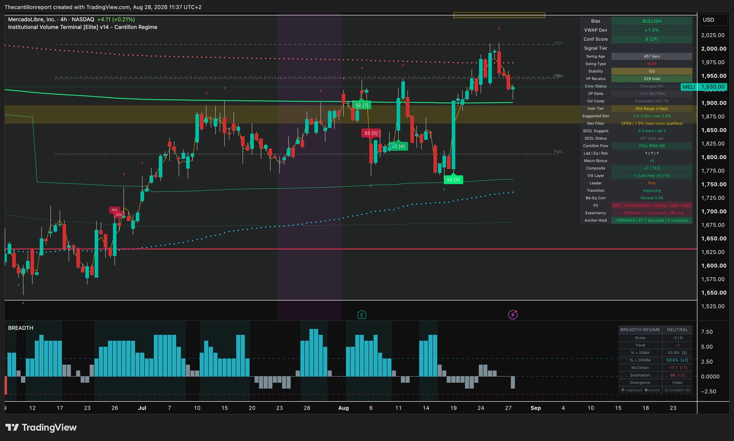The width and height of the screenshot is (734, 441).
Task: Click the Conf Score value 8 (2F)
Action: click(x=652, y=39)
